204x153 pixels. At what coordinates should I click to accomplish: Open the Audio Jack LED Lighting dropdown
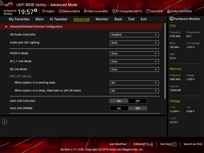point(134,43)
